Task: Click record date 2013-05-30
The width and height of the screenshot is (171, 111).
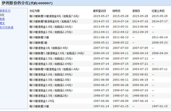Action: [x=101, y=27]
